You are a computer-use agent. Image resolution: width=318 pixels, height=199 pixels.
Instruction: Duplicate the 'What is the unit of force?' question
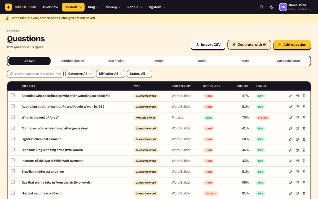pyautogui.click(x=297, y=118)
